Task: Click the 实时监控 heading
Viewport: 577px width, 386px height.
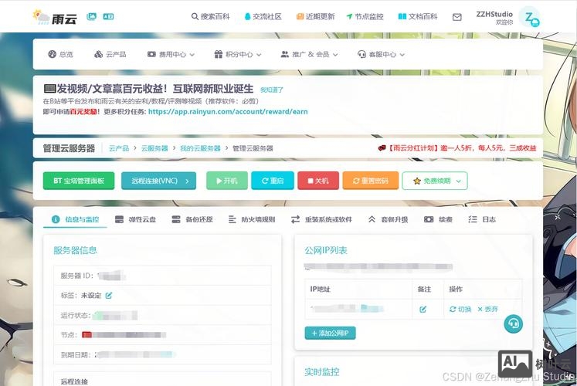Action: pos(321,372)
